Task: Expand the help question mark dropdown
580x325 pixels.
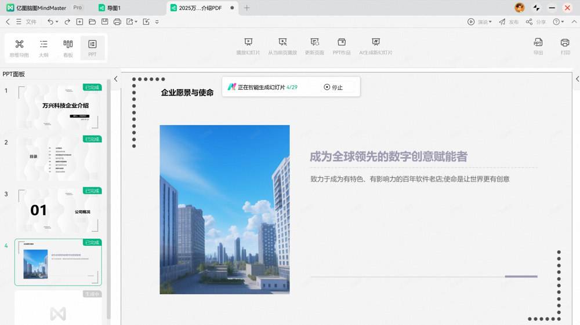Action: [558, 22]
